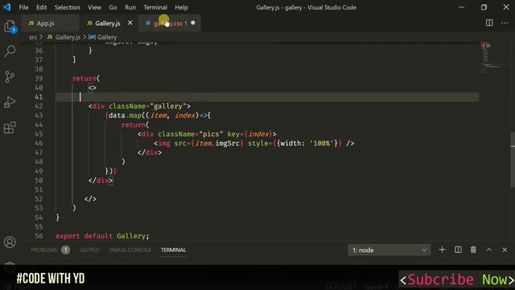Open the Extensions view
This screenshot has height=290, width=515.
point(10,127)
